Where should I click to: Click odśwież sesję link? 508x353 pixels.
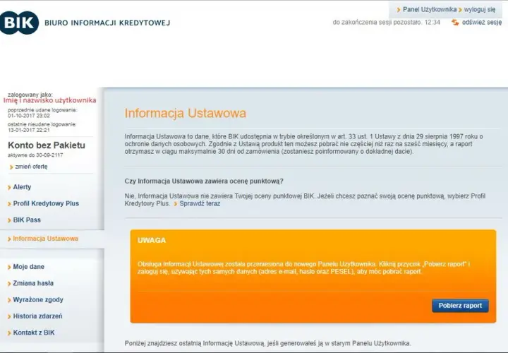tap(482, 23)
